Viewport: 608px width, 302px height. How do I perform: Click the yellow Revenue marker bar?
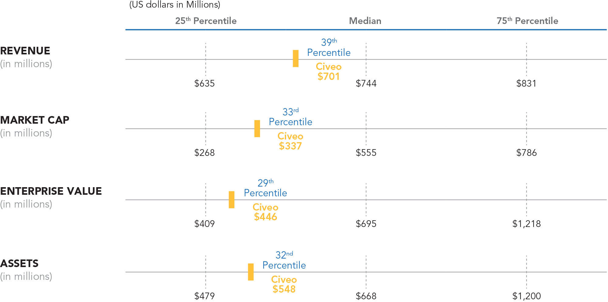click(295, 58)
